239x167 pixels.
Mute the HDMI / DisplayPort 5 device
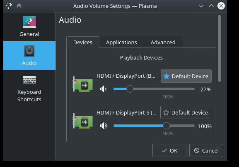(103, 126)
